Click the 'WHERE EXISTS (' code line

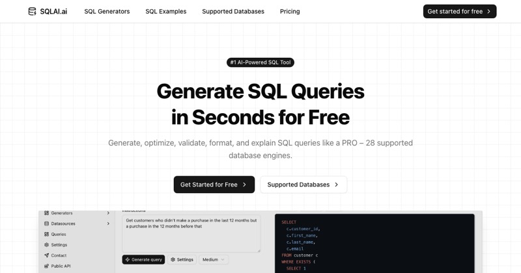298,262
